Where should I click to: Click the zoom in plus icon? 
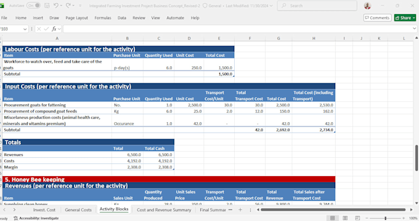click(404, 218)
